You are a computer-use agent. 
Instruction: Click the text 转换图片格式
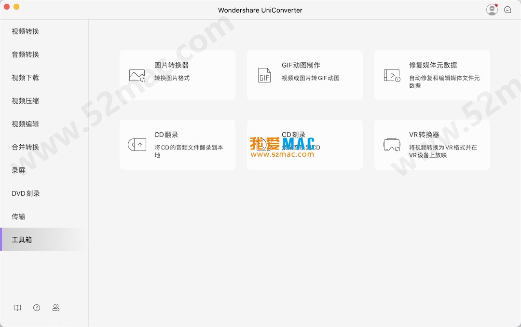[172, 78]
